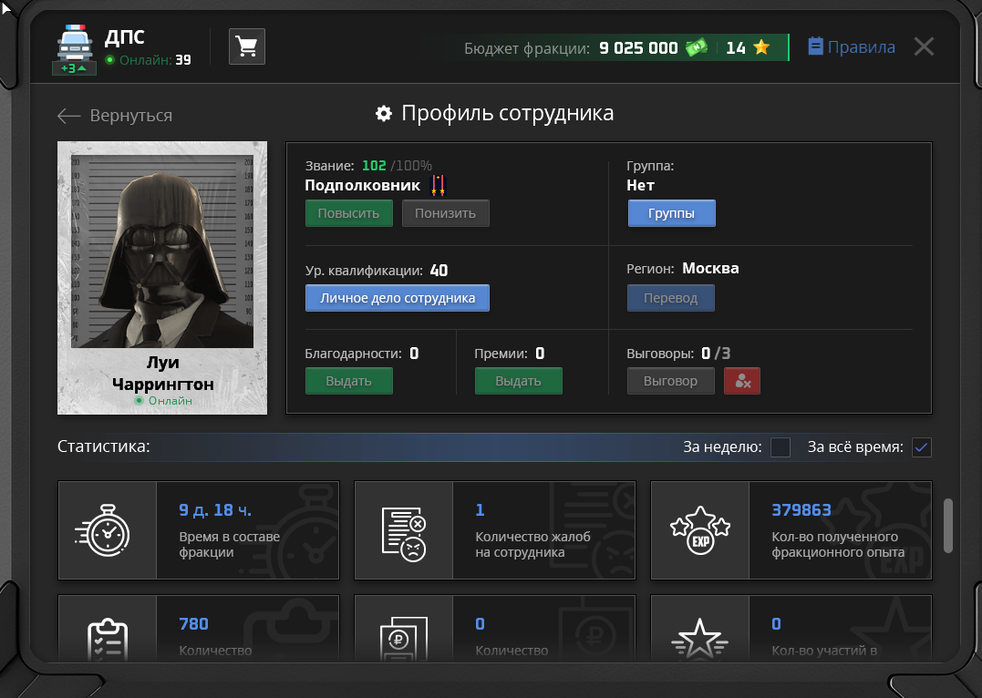Viewport: 982px width, 698px height.
Task: Click the EXP stars experience icon
Action: point(699,530)
